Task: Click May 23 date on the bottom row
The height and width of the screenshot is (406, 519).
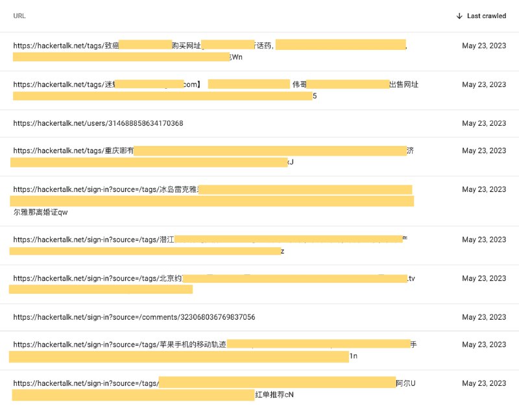Action: [x=485, y=383]
